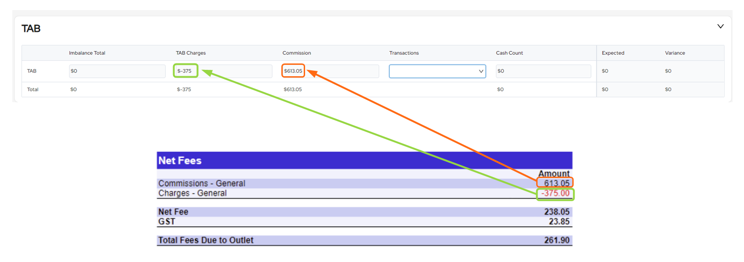
Task: Click the Imbalance Total input field
Action: click(x=117, y=71)
